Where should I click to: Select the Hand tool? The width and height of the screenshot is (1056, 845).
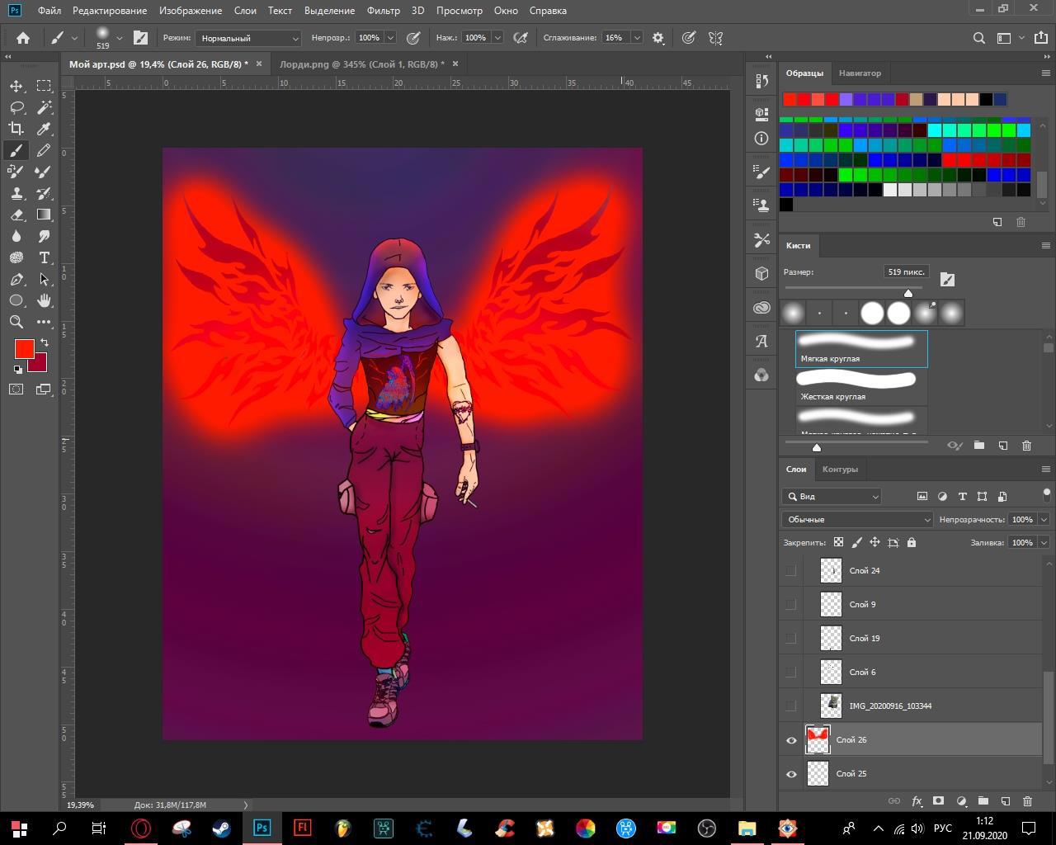point(44,300)
